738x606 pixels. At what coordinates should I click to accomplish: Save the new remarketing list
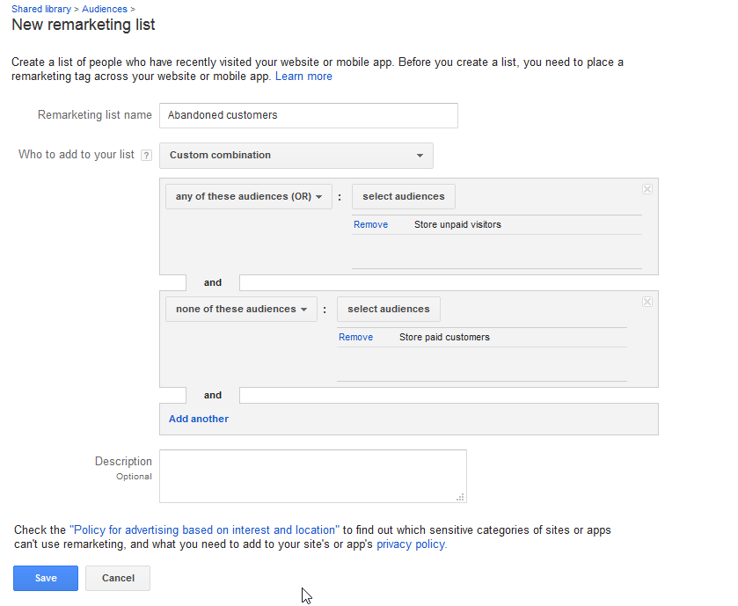(x=46, y=578)
